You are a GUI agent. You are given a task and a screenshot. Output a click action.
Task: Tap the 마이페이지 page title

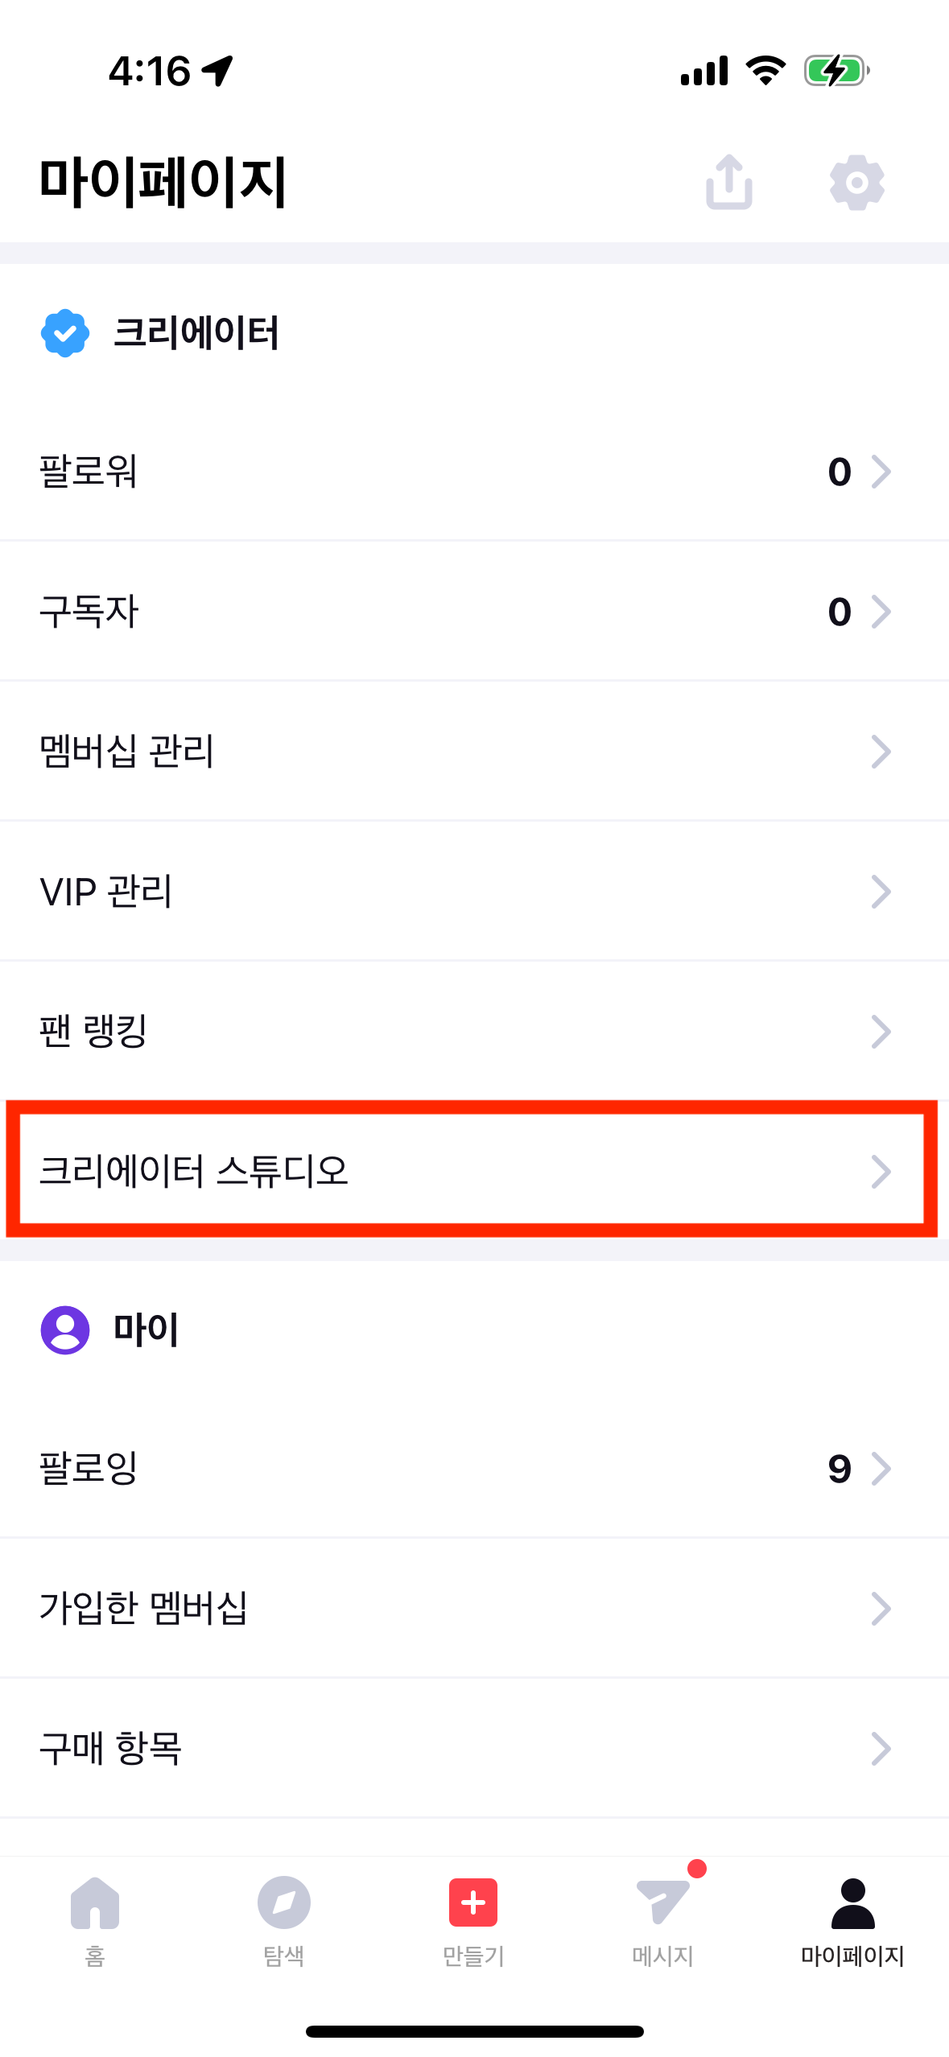point(163,182)
